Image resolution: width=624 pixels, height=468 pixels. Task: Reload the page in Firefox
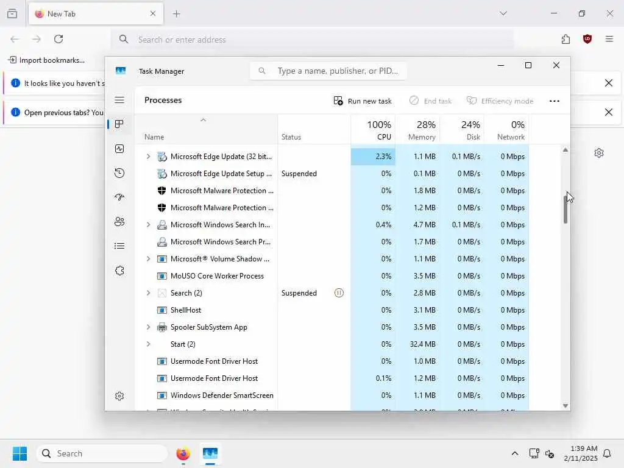(58, 39)
